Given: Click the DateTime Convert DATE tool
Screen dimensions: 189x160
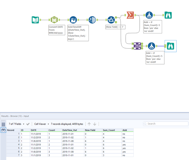Looking at the screenshot, I should (x=54, y=20).
